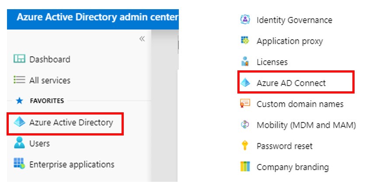Open Identity Governance
Image resolution: width=376 pixels, height=191 pixels.
tap(294, 20)
